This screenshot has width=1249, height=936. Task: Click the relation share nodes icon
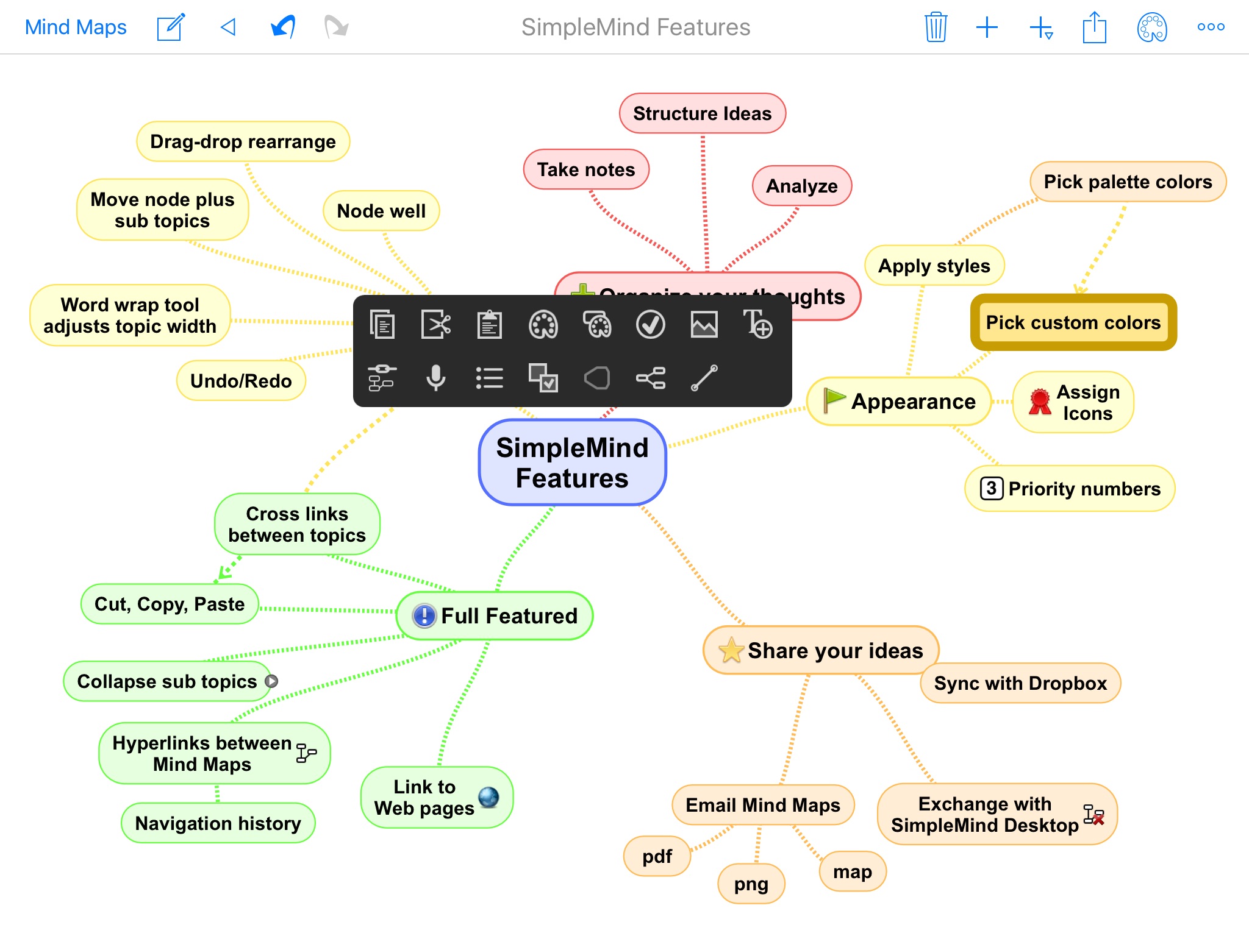[651, 378]
